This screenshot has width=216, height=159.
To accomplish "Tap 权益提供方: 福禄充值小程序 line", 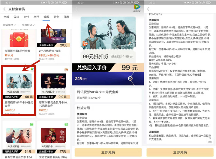I will [x=165, y=56].
